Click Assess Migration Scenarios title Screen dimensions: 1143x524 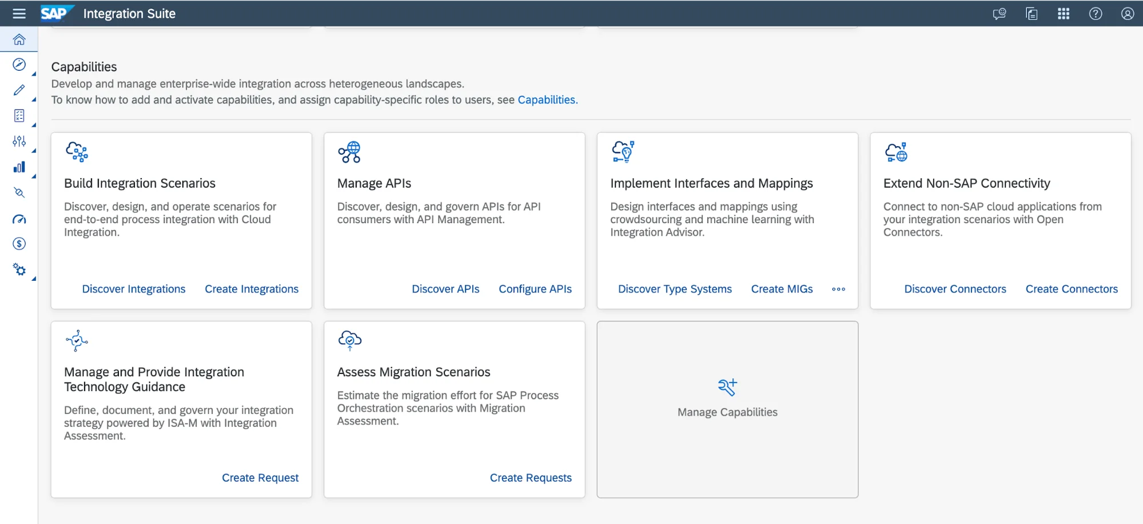click(413, 372)
